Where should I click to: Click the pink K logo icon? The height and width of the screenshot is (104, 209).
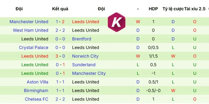[x=117, y=22]
